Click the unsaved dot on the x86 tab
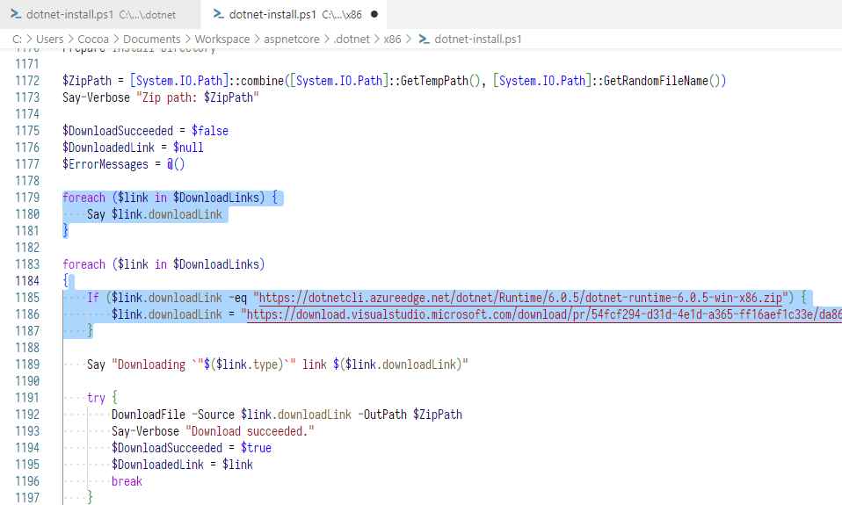The width and height of the screenshot is (842, 505). tap(374, 15)
